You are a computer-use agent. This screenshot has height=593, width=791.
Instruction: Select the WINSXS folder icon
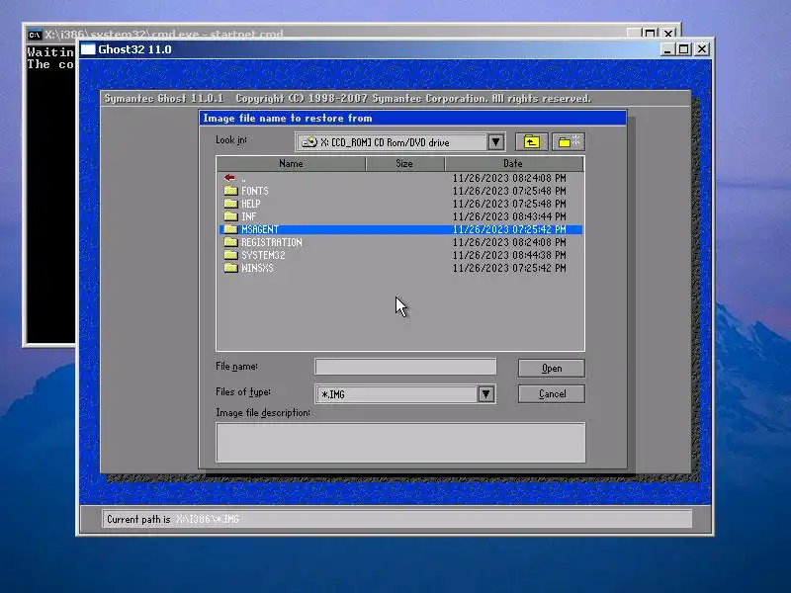[230, 268]
